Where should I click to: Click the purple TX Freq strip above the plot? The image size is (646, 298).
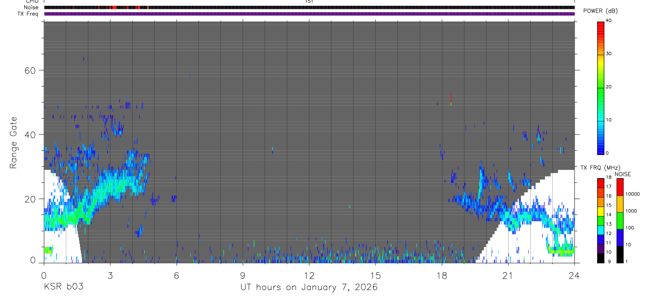[309, 14]
